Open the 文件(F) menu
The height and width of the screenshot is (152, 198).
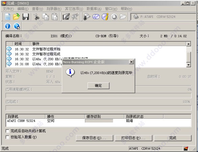coord(8,9)
